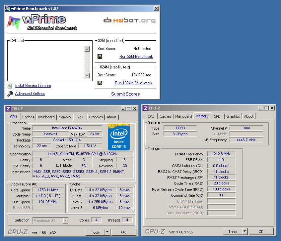Click the Z icon in right CPU-Z title bar
281x241 pixels.
[146, 108]
